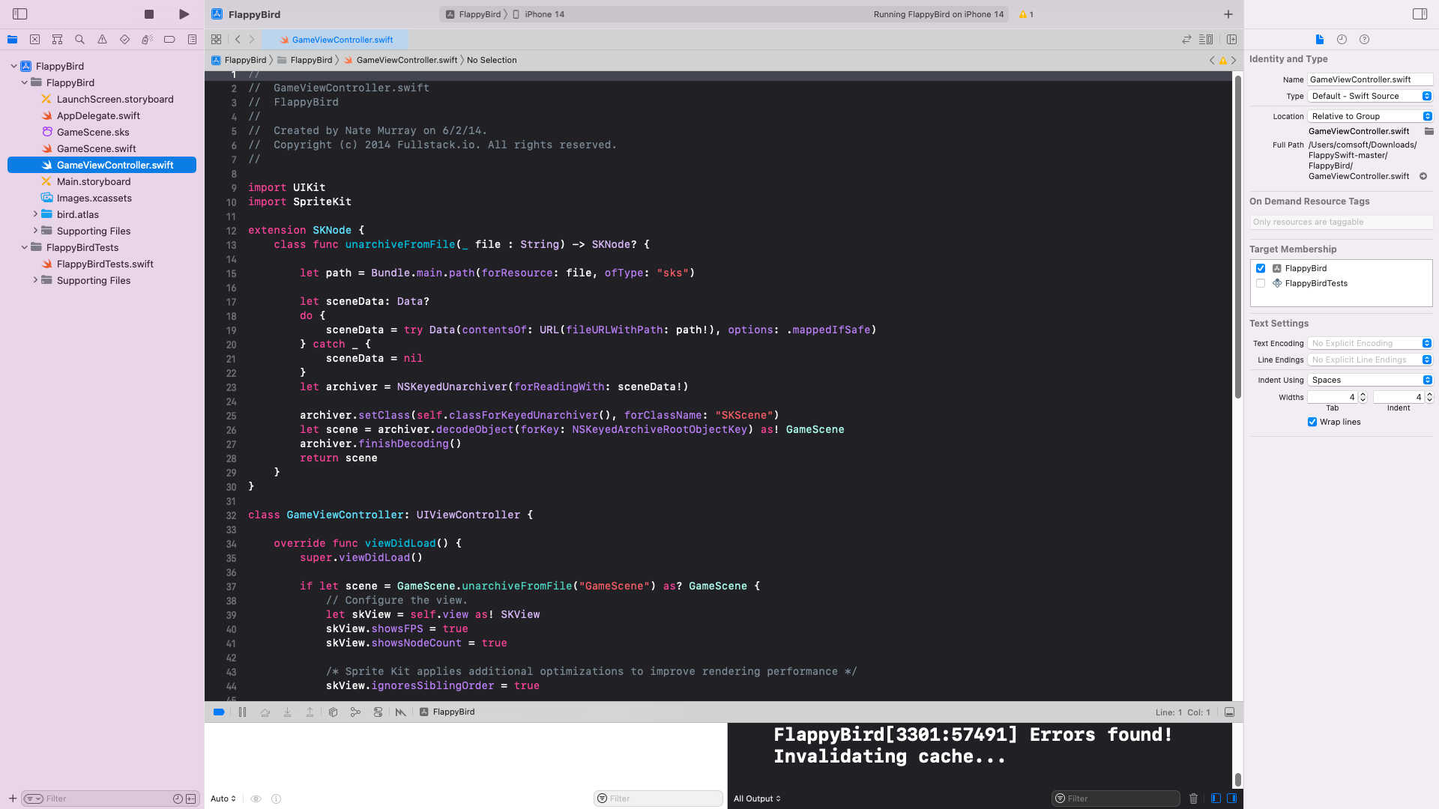Open editor options minimap menu

click(1206, 40)
